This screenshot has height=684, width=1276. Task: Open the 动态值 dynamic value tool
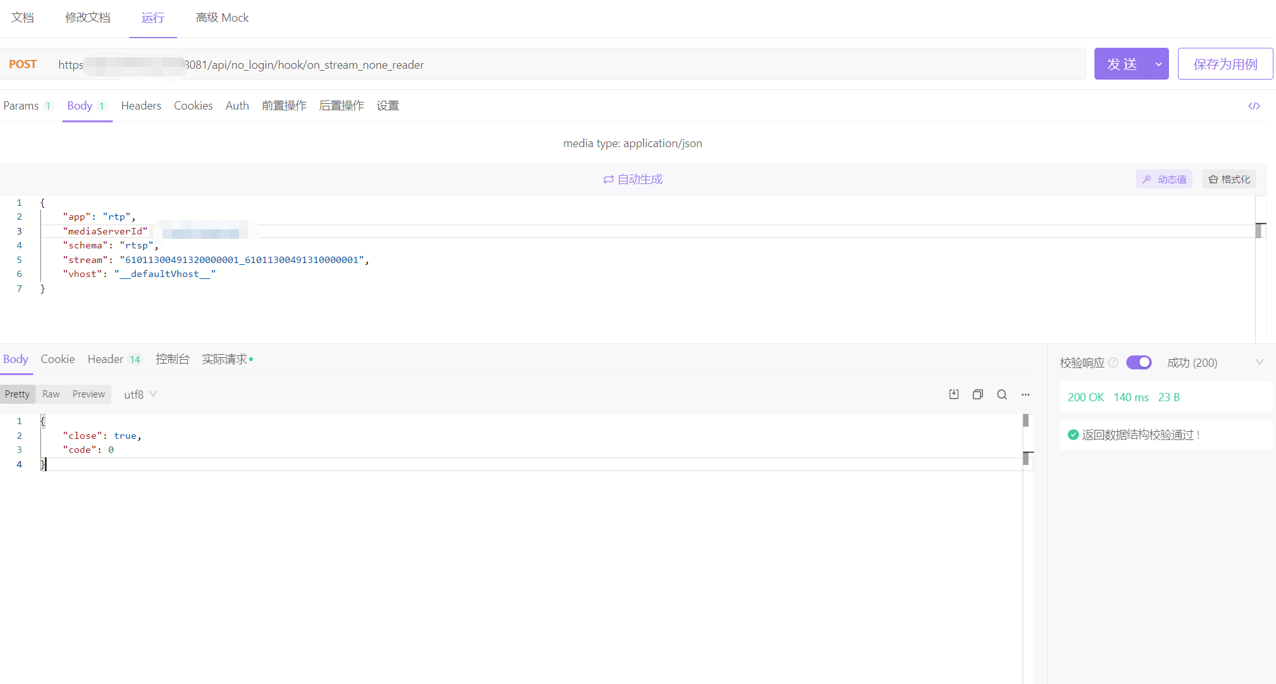pos(1164,179)
